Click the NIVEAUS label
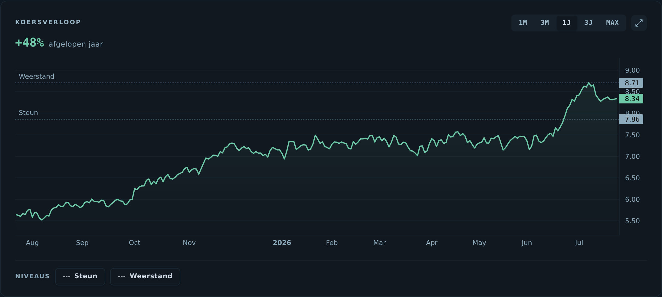The height and width of the screenshot is (297, 662). [x=32, y=276]
